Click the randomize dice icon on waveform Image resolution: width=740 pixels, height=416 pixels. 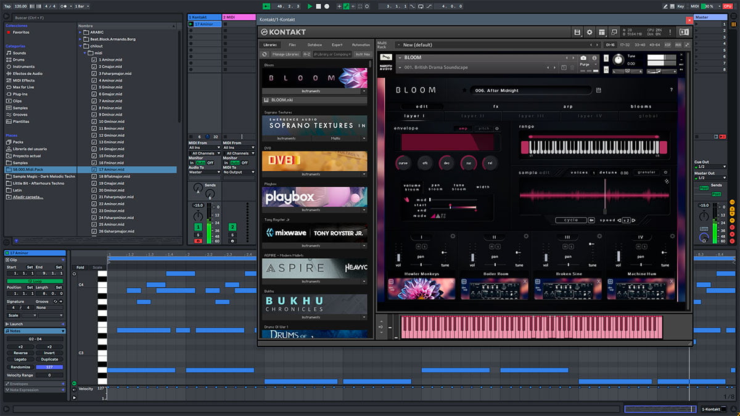667,181
